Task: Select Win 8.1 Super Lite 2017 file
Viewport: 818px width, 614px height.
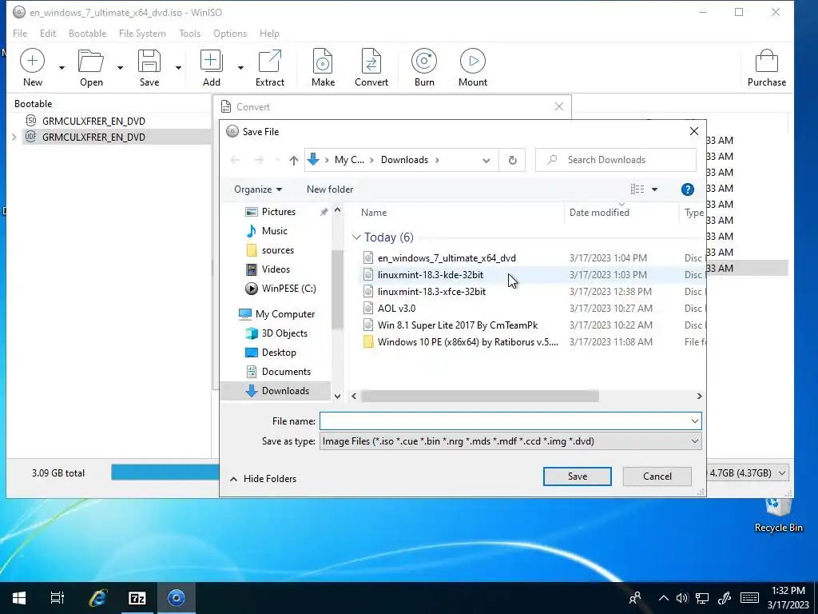Action: click(458, 325)
